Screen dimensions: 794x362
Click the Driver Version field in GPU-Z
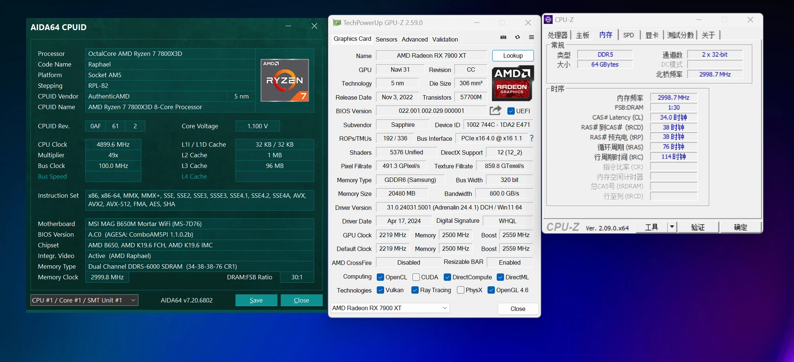click(454, 207)
